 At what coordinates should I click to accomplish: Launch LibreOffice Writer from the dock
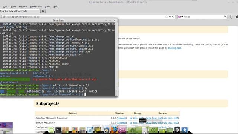(90, 130)
